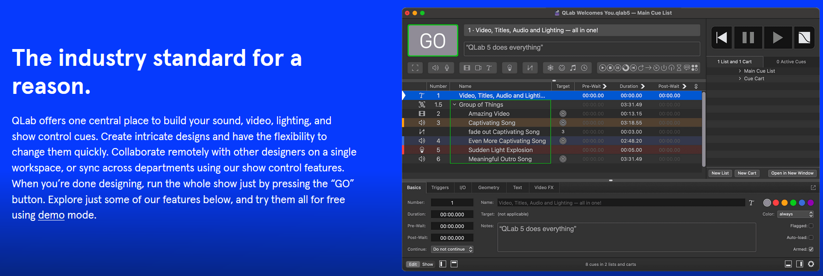This screenshot has height=276, width=823.
Task: Open the Text inspector tab
Action: (517, 188)
